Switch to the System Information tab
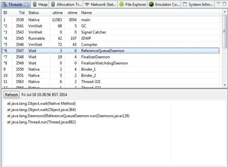 coord(198,4)
